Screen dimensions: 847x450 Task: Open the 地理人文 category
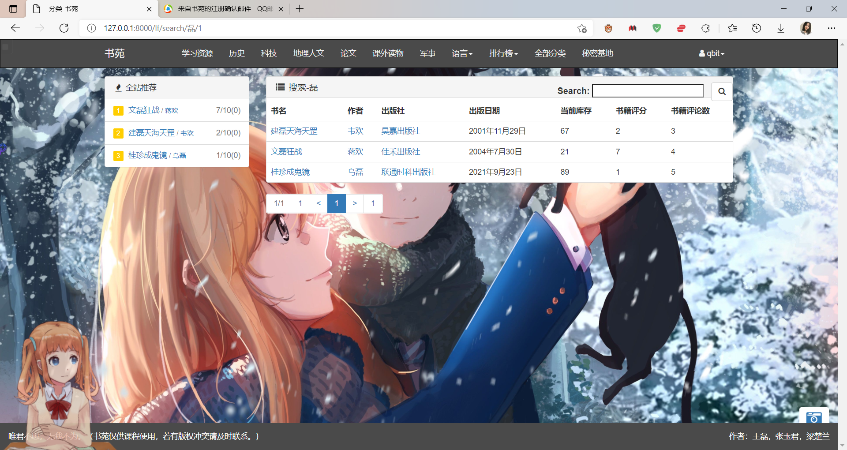(309, 53)
